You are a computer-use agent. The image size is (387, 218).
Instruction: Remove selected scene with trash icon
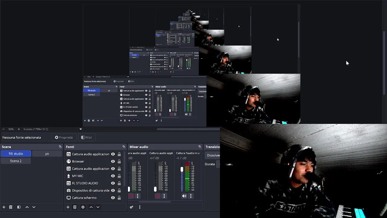[11, 207]
